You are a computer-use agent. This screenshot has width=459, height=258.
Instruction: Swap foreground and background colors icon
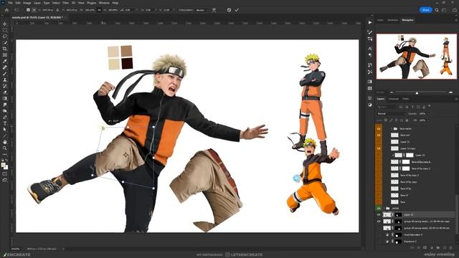click(x=6, y=161)
